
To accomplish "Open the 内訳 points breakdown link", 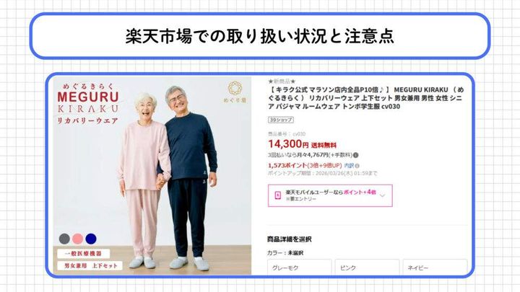I will click(349, 166).
